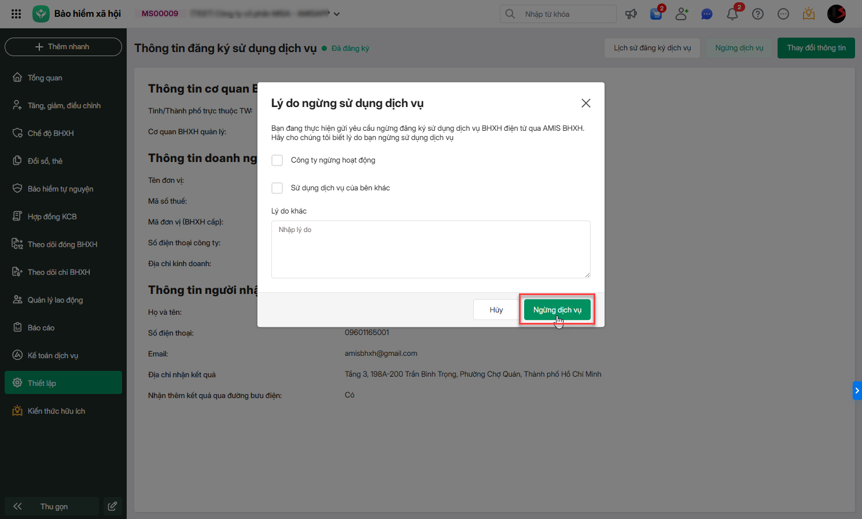The height and width of the screenshot is (519, 862).
Task: Click the email amisbhxh@gmail.com
Action: point(381,354)
